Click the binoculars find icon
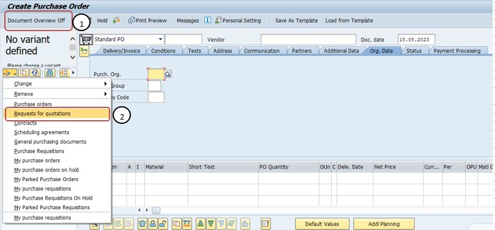 pyautogui.click(x=50, y=73)
